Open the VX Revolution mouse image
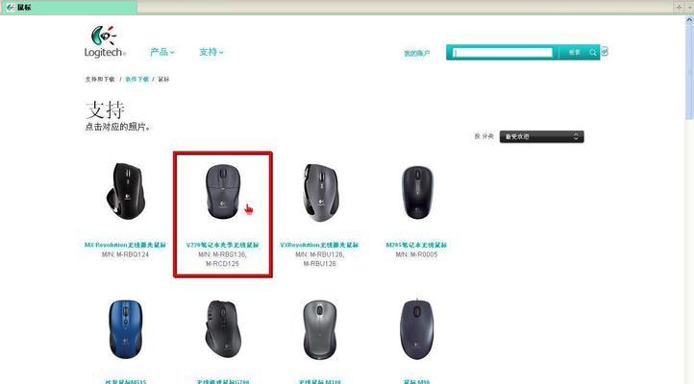 point(320,192)
